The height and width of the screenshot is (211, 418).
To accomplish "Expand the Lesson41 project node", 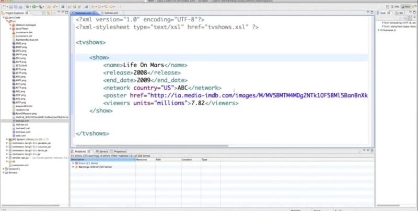I will click(4, 169).
